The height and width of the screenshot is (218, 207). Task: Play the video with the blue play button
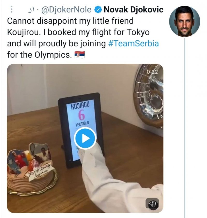point(85,138)
